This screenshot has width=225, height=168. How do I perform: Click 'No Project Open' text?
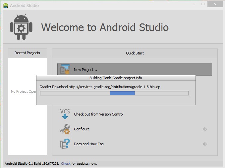pyautogui.click(x=24, y=91)
